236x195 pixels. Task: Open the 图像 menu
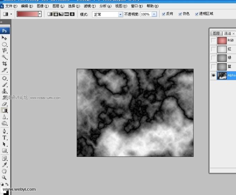pyautogui.click(x=43, y=6)
